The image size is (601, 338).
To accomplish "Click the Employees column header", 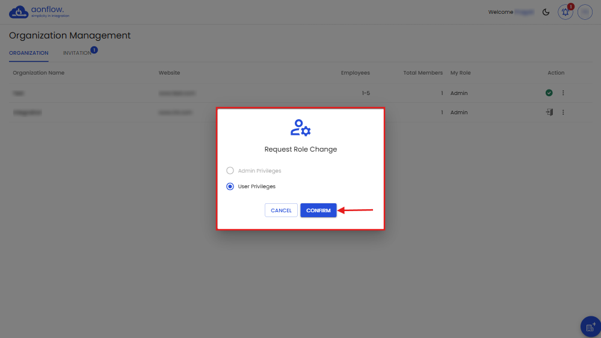I will click(x=355, y=73).
